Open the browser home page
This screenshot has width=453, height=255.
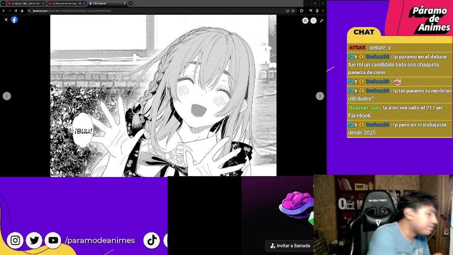(x=22, y=11)
